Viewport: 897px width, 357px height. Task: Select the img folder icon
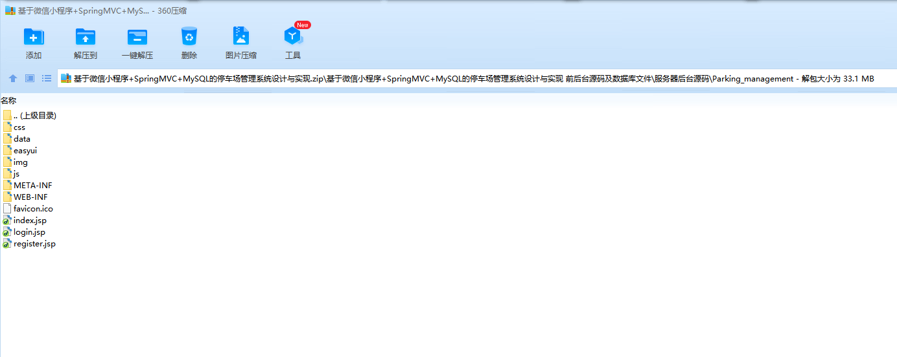(x=7, y=162)
